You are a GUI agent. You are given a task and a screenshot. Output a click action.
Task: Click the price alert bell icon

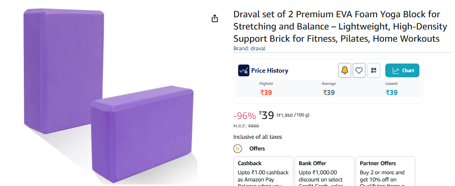coord(345,71)
